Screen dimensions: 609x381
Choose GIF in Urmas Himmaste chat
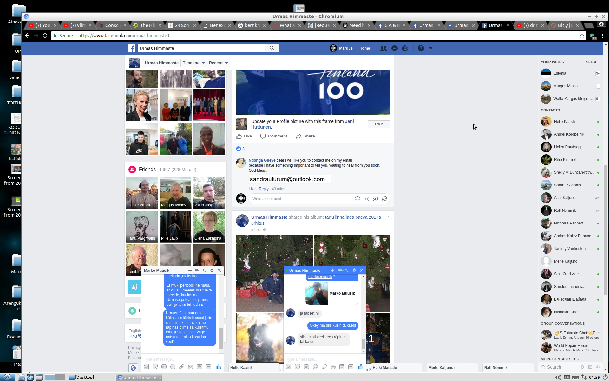[x=306, y=367]
